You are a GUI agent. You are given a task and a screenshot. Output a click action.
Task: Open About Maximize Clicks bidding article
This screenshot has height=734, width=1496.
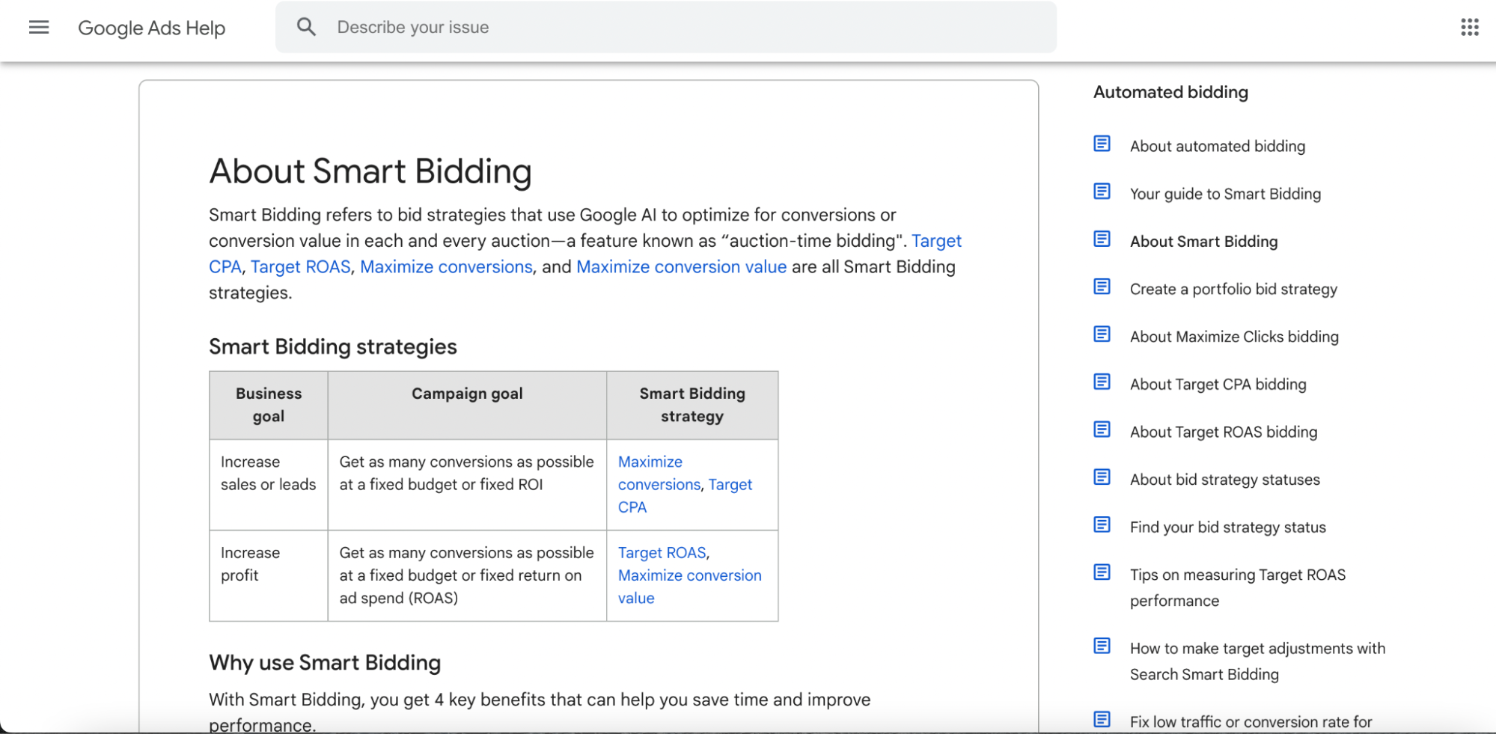coord(1234,337)
